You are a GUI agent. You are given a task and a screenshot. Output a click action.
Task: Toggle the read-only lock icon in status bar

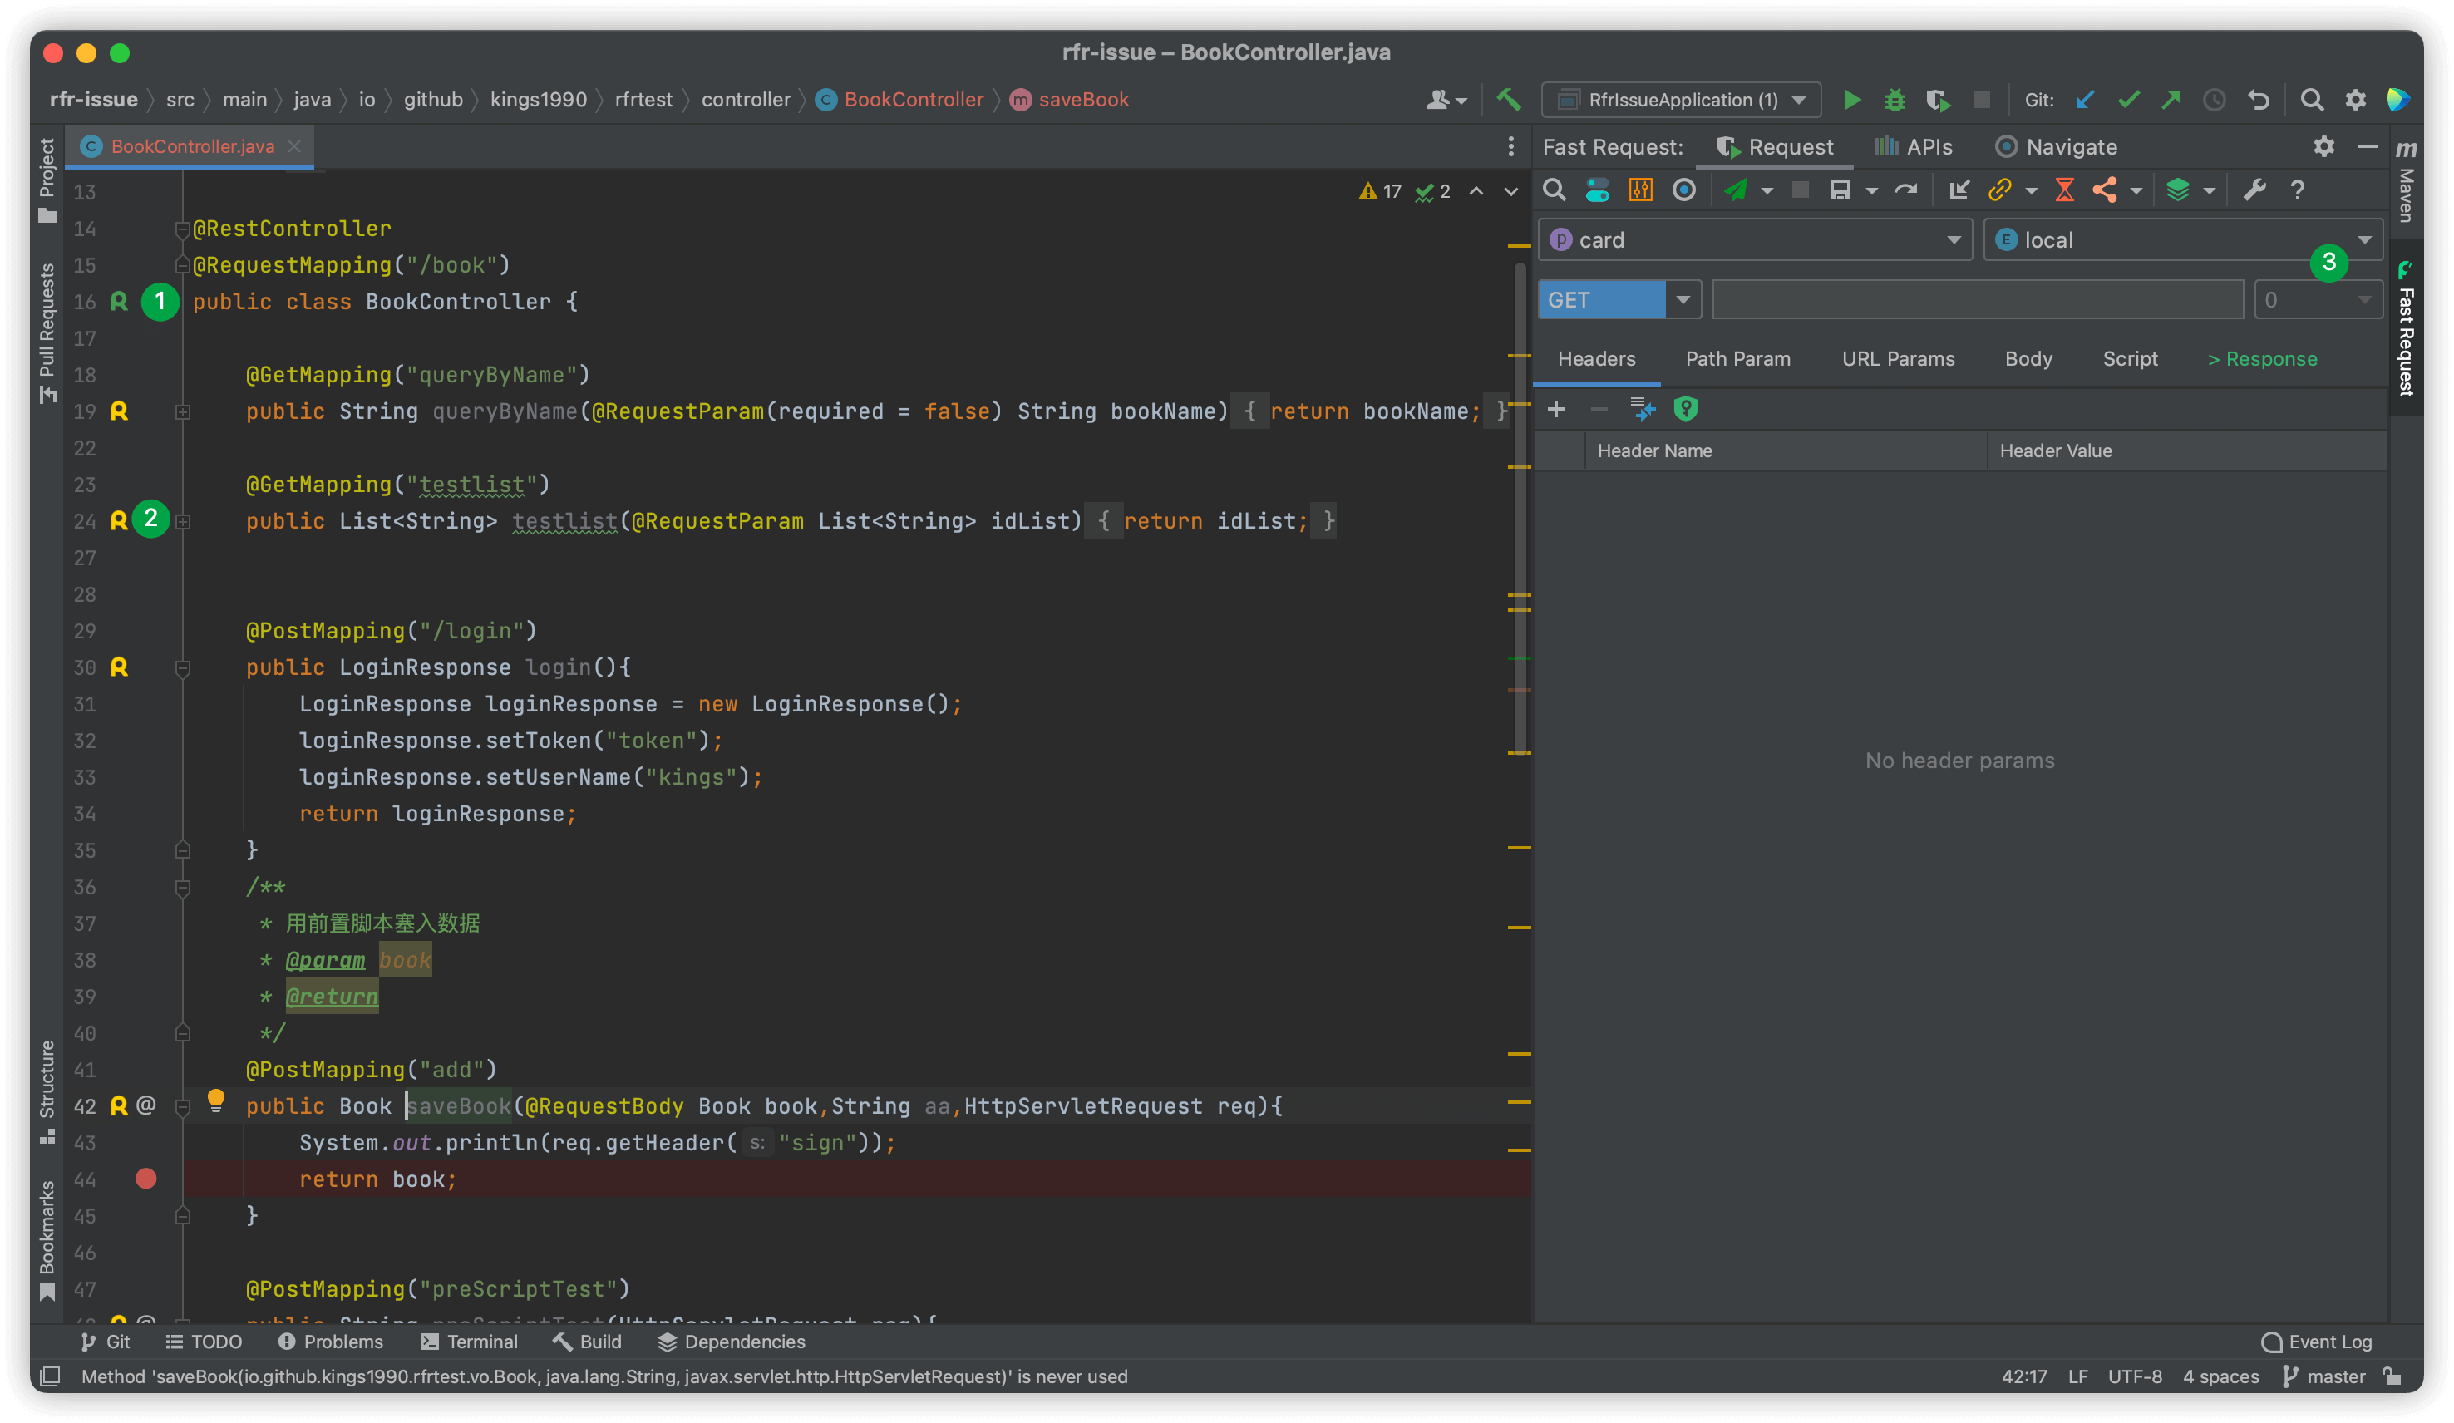2391,1376
